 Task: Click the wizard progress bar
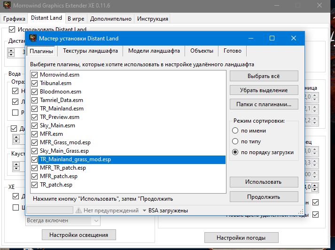pos(50,211)
